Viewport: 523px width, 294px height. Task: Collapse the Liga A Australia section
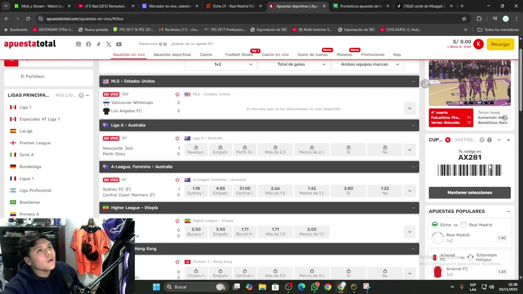413,125
